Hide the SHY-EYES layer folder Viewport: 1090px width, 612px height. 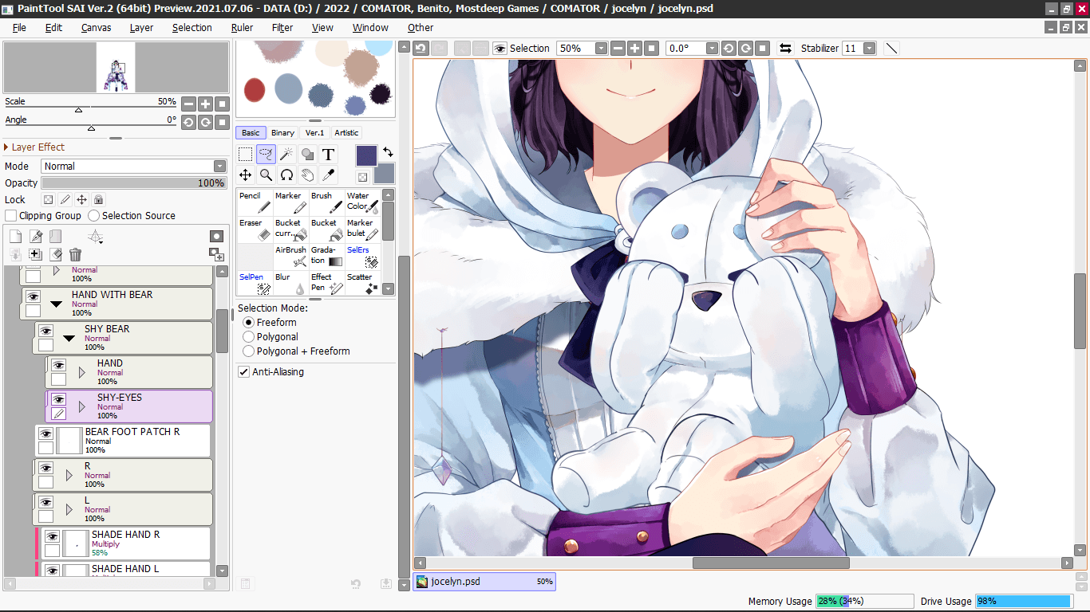point(58,399)
